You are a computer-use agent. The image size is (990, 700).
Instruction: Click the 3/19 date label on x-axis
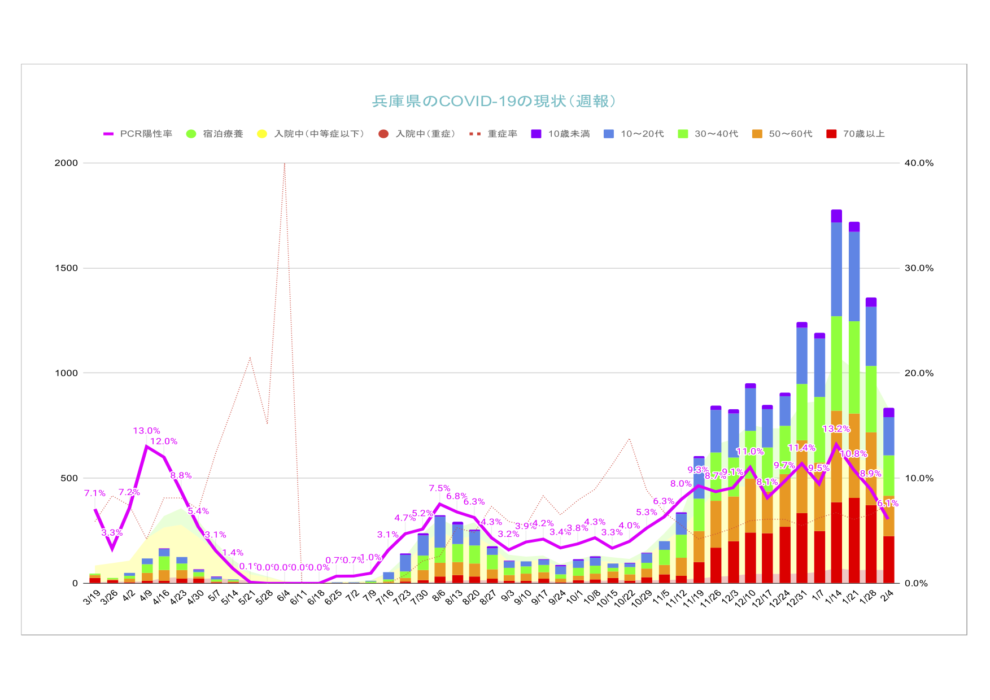(x=91, y=597)
